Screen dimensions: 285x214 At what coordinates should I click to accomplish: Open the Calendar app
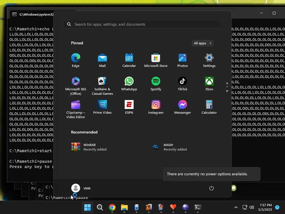(x=129, y=60)
